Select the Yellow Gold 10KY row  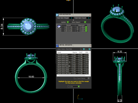pyautogui.click(x=73, y=57)
